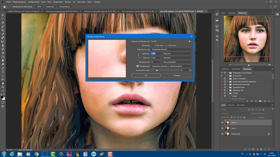Open File Explorer from the taskbar
Viewport: 280px width, 157px height.
[x=20, y=154]
